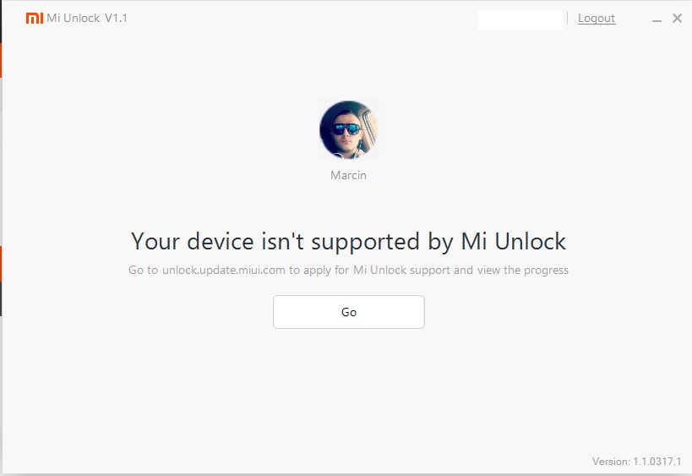
Task: Click the circular profile avatar photo
Action: tap(348, 130)
